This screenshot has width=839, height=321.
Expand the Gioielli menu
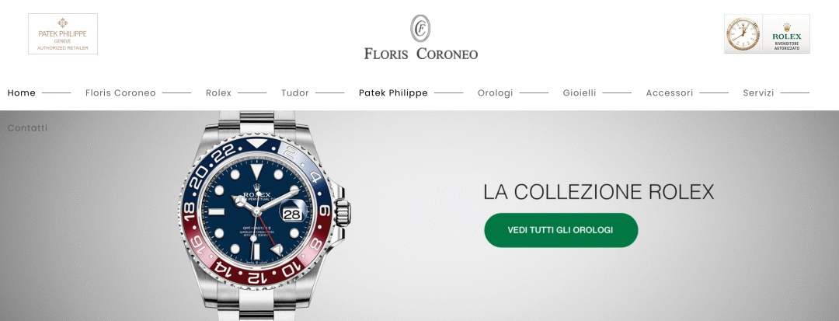coord(580,92)
